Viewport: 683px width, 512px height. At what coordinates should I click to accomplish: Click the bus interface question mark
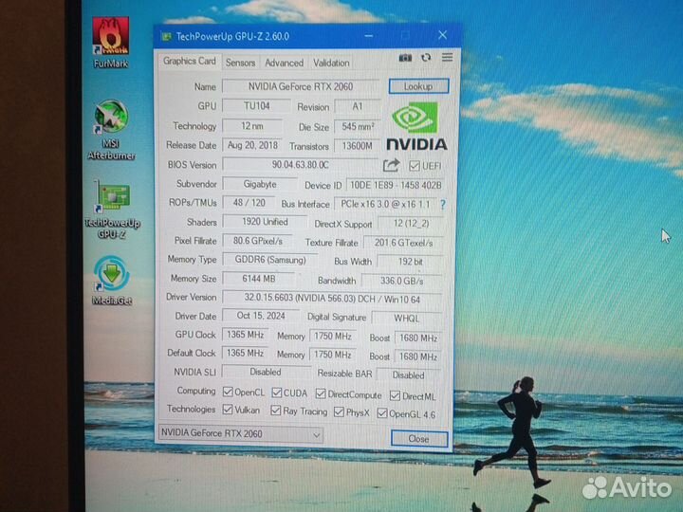(x=442, y=204)
